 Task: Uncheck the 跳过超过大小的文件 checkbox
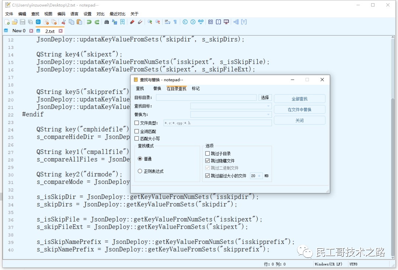tap(207, 175)
